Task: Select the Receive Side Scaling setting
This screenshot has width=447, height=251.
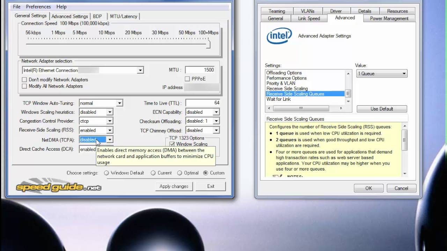Action: click(x=287, y=89)
